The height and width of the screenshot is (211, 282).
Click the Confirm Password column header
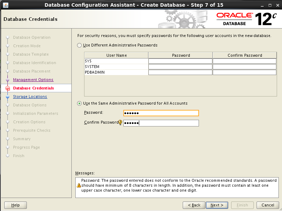[245, 55]
